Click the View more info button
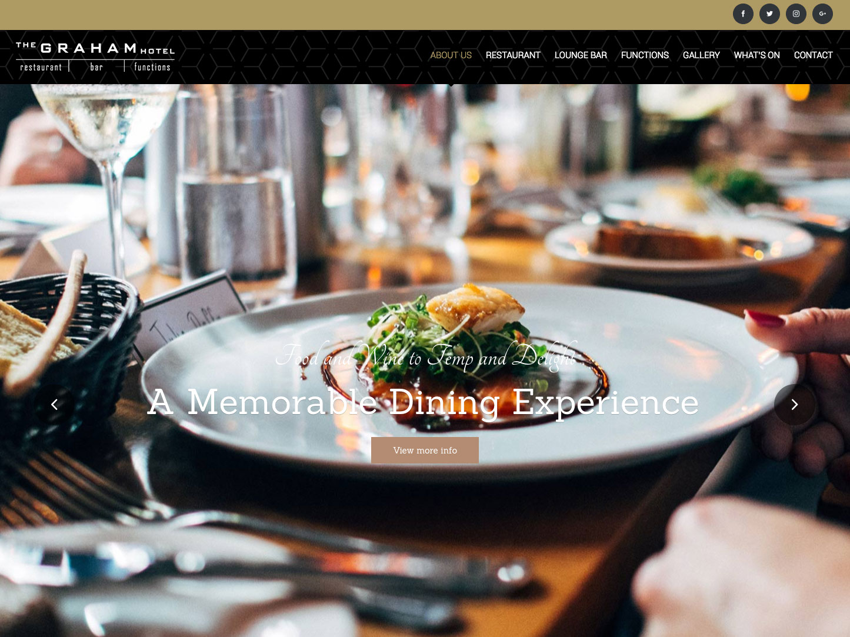The width and height of the screenshot is (850, 637). (x=425, y=451)
